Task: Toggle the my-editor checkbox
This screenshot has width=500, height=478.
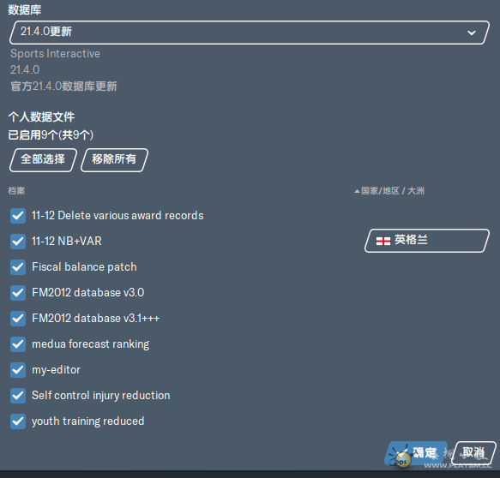Action: (18, 370)
